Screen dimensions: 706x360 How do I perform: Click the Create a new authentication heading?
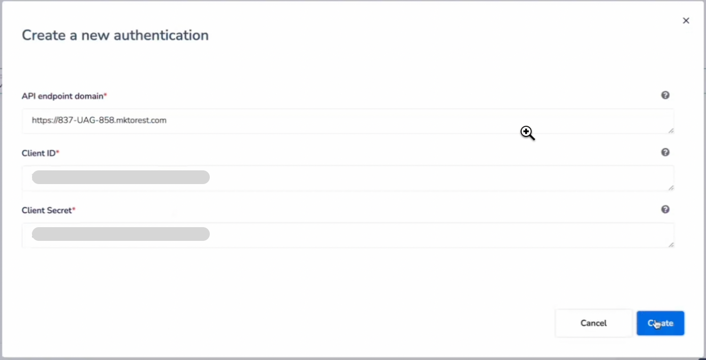pyautogui.click(x=115, y=35)
